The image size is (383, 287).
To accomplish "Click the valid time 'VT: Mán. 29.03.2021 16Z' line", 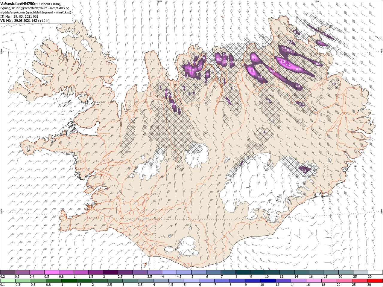I will (x=19, y=21).
